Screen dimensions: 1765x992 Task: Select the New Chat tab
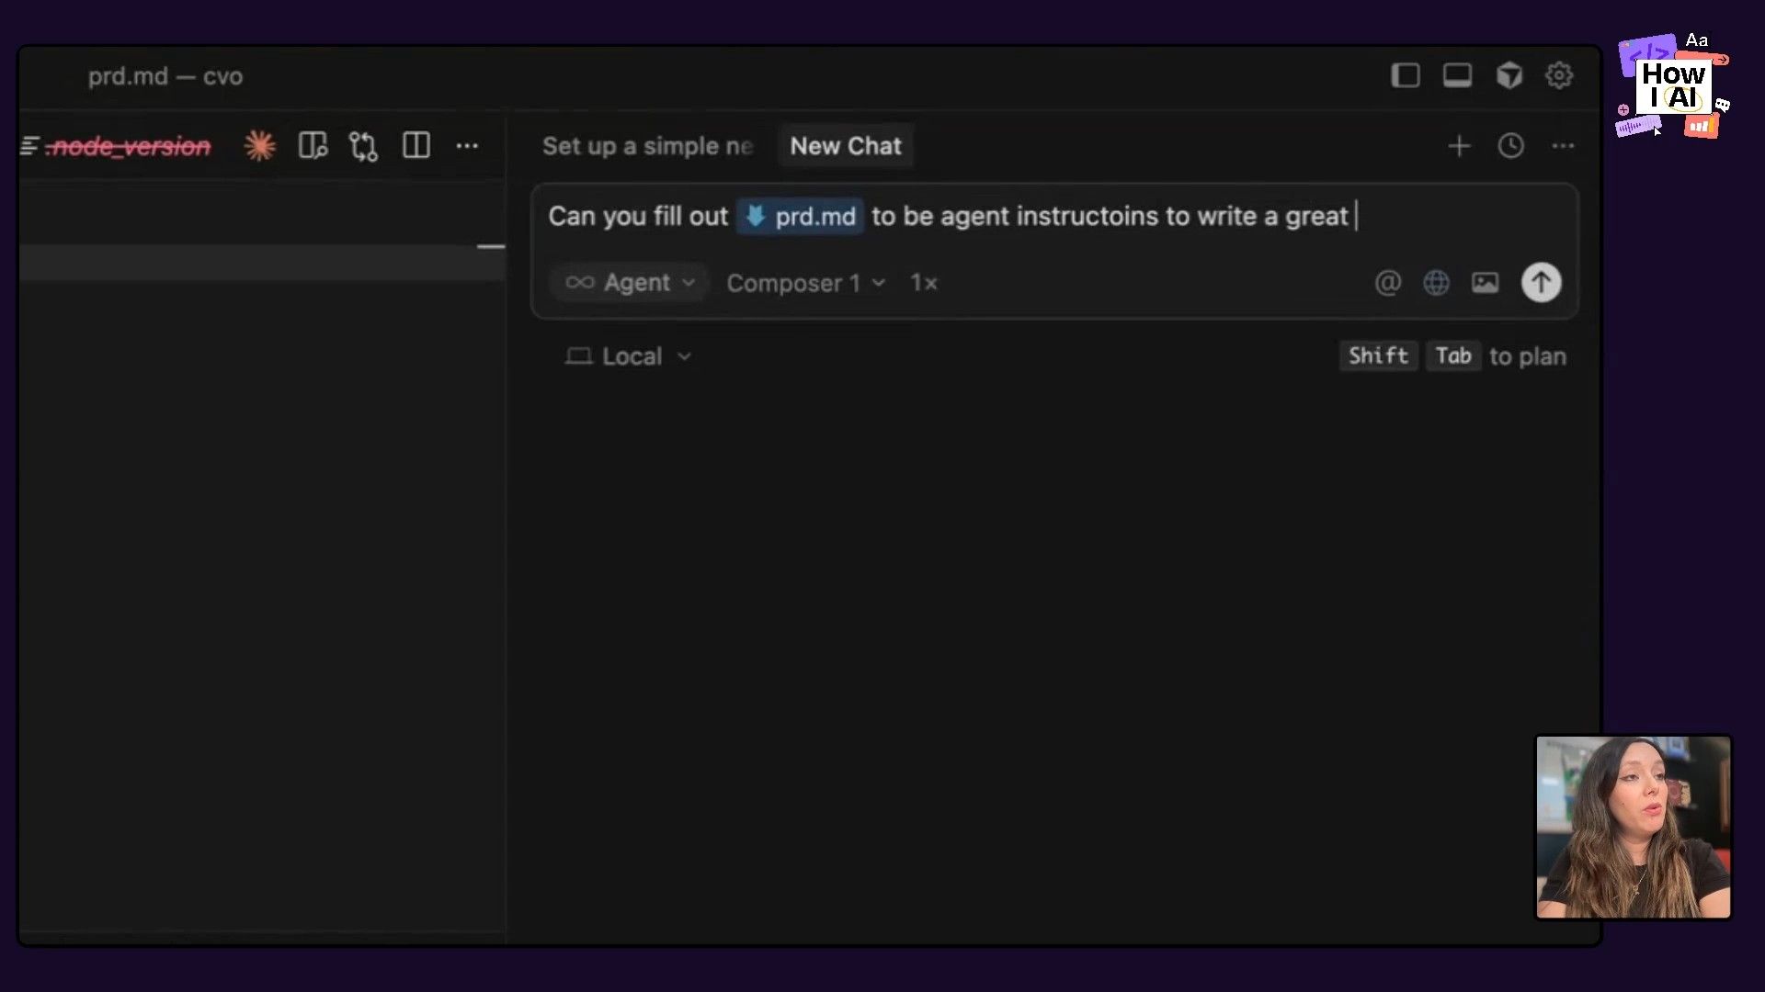click(x=846, y=146)
